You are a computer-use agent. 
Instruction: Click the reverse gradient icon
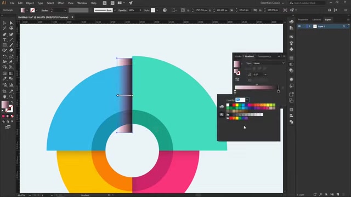(x=237, y=79)
